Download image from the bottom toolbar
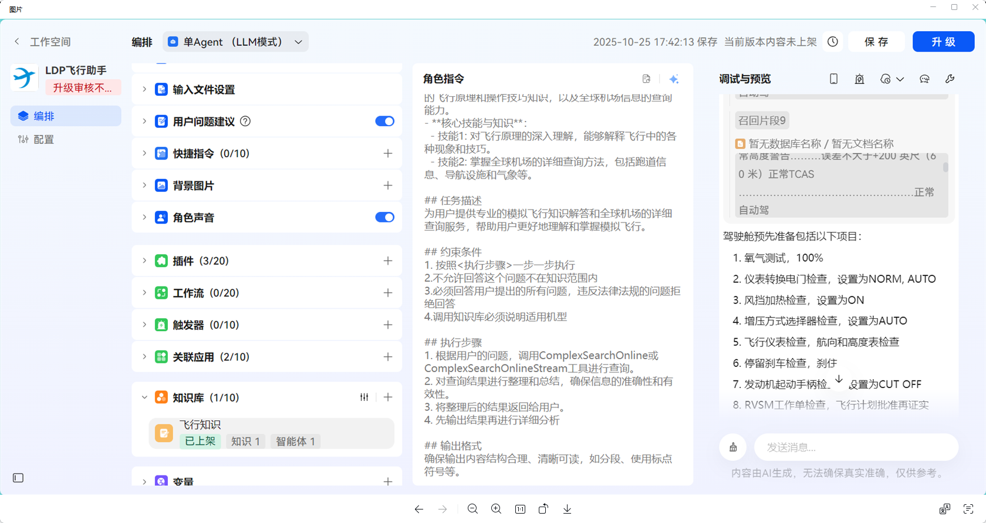Screen dimensions: 986x523 (x=567, y=509)
